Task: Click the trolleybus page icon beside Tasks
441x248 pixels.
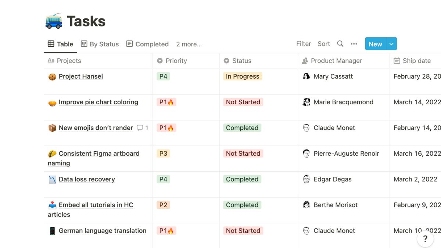Action: [54, 21]
